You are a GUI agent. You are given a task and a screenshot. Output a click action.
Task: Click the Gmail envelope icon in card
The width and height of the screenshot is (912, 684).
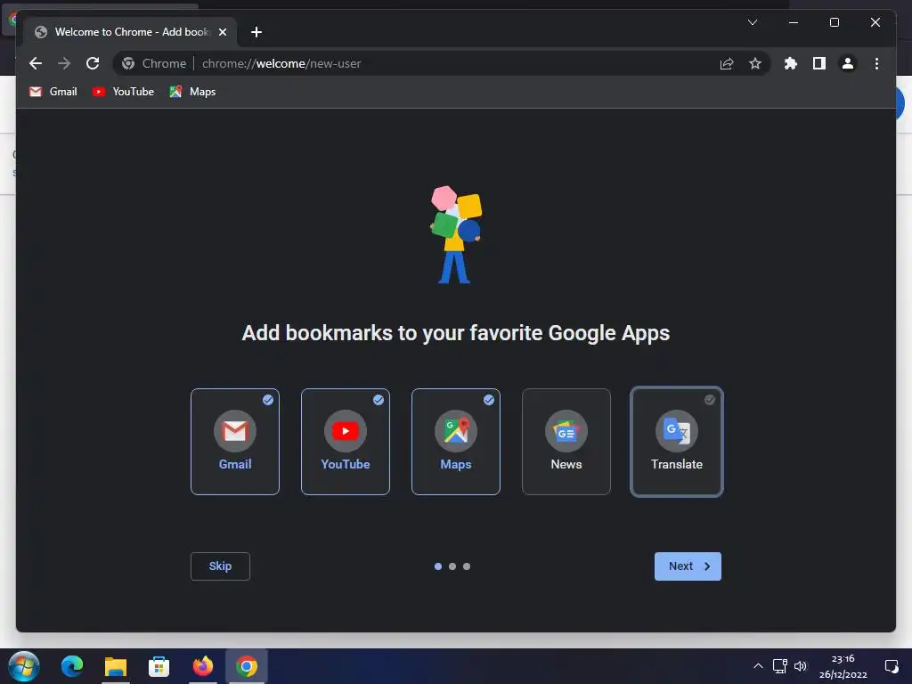(235, 431)
